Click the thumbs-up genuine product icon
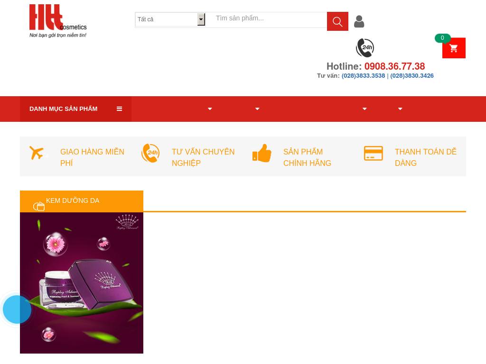Viewport: 486px width, 364px height. click(x=262, y=153)
